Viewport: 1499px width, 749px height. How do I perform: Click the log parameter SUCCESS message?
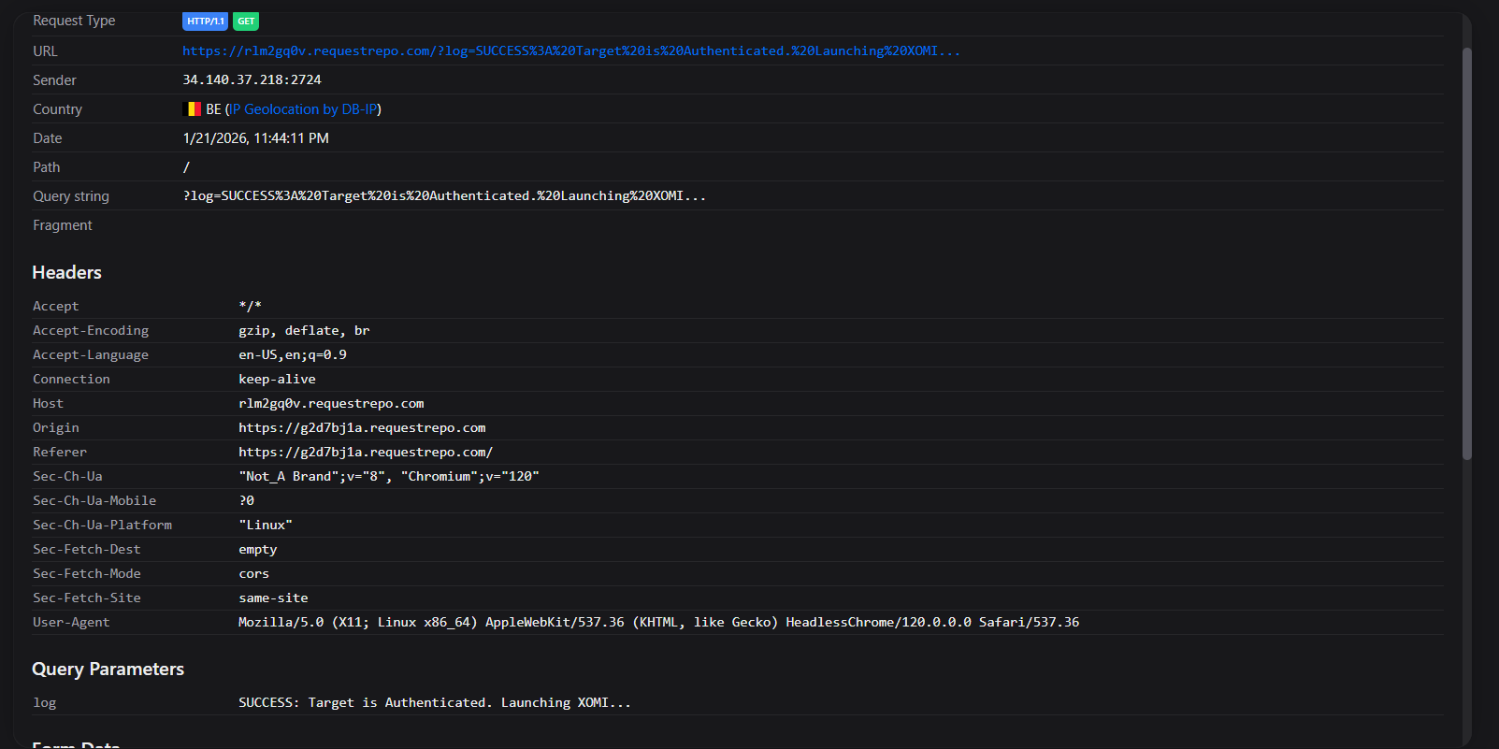[x=434, y=703]
